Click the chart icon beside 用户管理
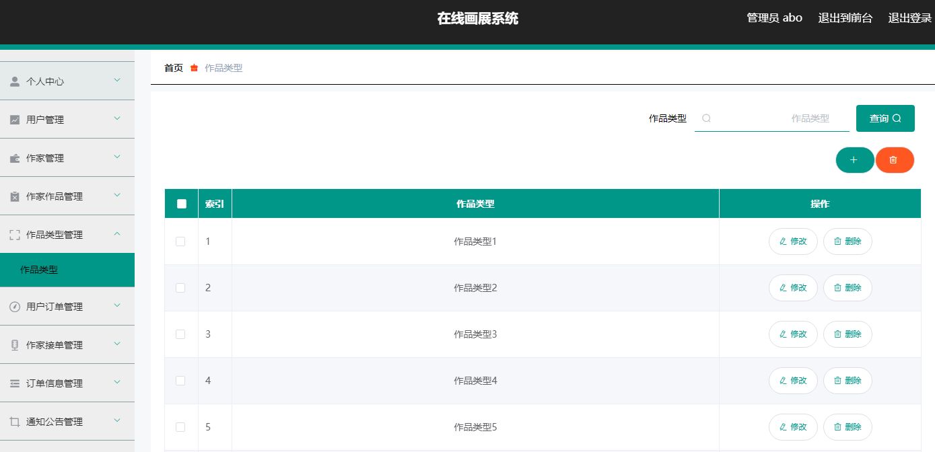The image size is (935, 452). [15, 120]
